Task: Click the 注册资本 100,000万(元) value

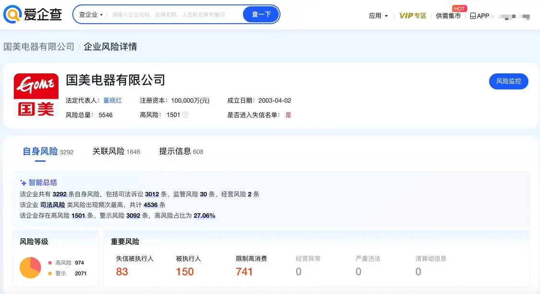Action: 190,101
